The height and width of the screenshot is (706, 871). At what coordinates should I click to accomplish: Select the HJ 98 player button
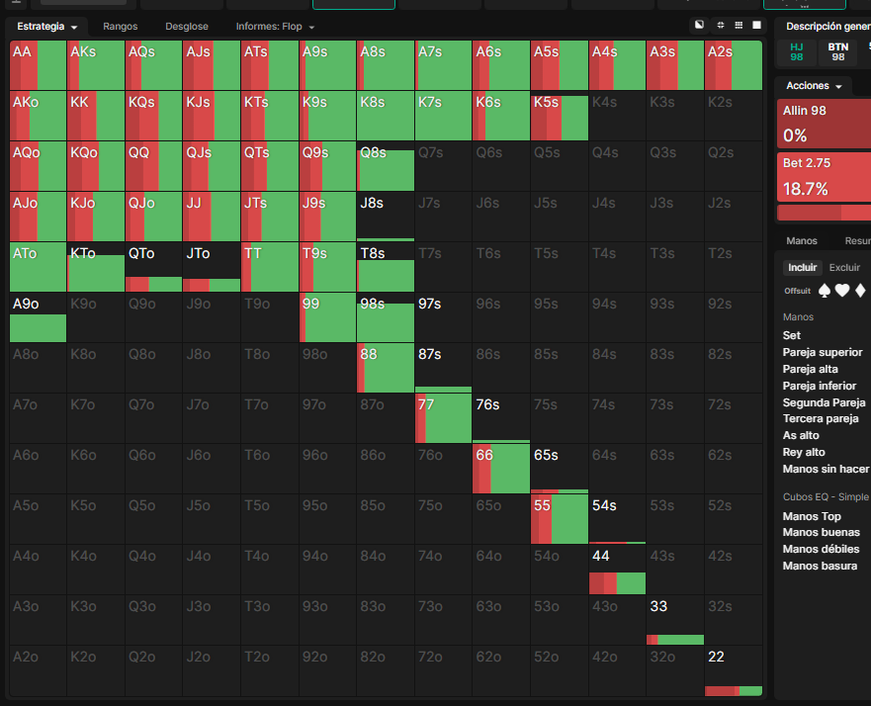797,52
